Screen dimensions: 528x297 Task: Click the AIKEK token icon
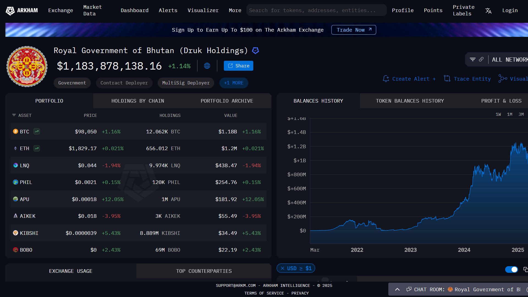pyautogui.click(x=16, y=216)
